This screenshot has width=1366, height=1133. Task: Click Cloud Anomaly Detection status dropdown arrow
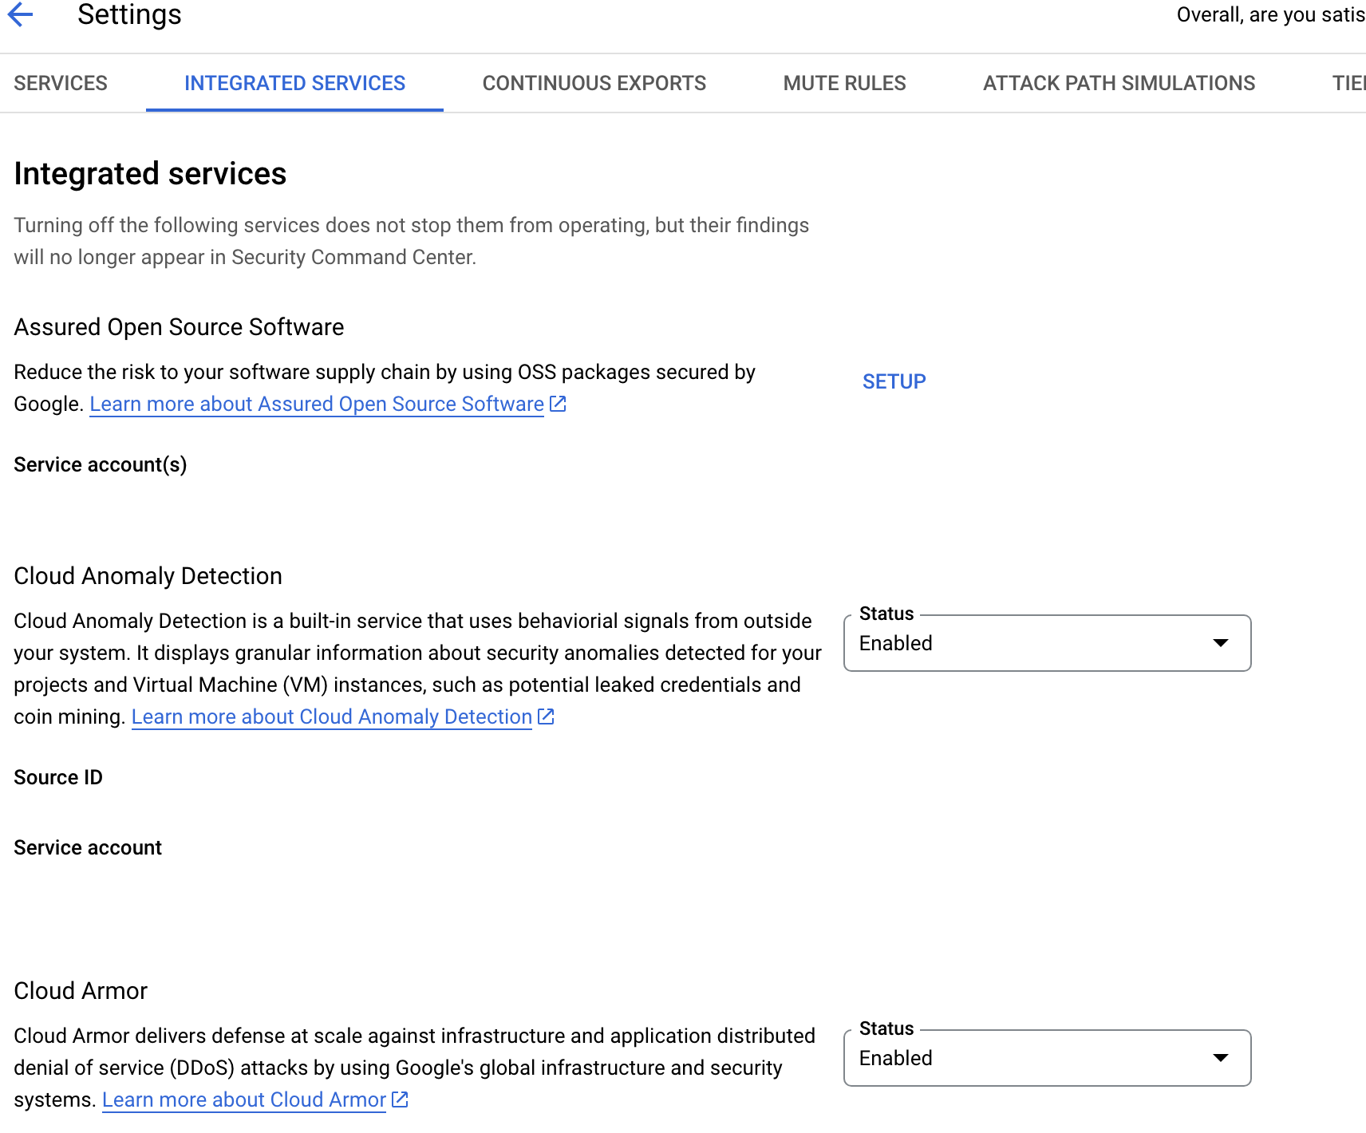tap(1220, 643)
